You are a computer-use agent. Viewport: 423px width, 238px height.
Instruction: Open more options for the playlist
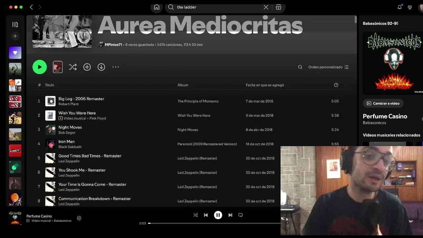(x=115, y=67)
